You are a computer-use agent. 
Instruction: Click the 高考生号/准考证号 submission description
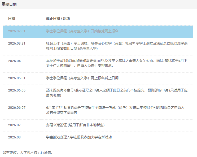coord(117,93)
